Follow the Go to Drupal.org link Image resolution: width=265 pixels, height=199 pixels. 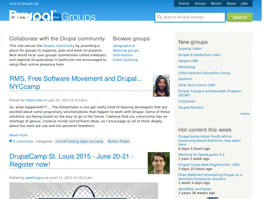click(x=24, y=4)
